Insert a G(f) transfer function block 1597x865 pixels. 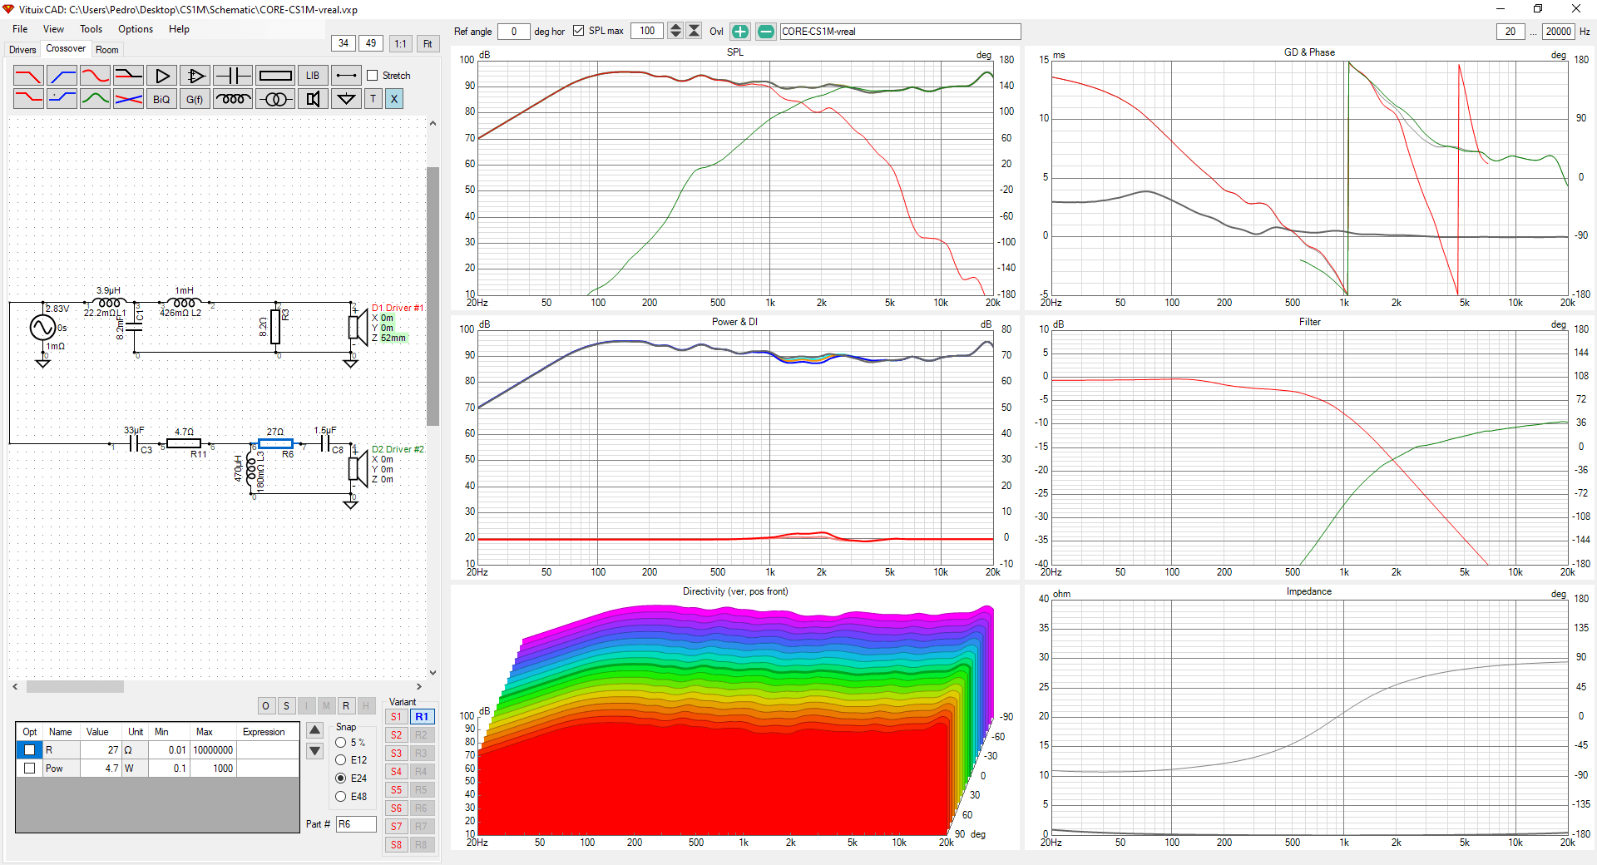click(x=195, y=99)
